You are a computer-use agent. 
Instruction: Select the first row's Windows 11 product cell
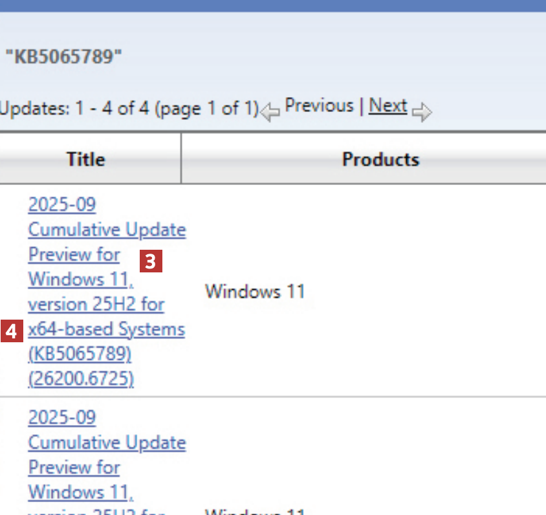point(255,291)
